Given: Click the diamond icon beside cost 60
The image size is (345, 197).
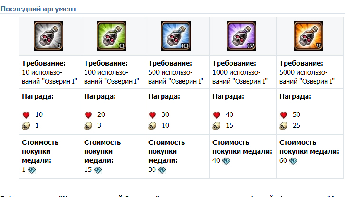Looking at the screenshot, I should (293, 161).
